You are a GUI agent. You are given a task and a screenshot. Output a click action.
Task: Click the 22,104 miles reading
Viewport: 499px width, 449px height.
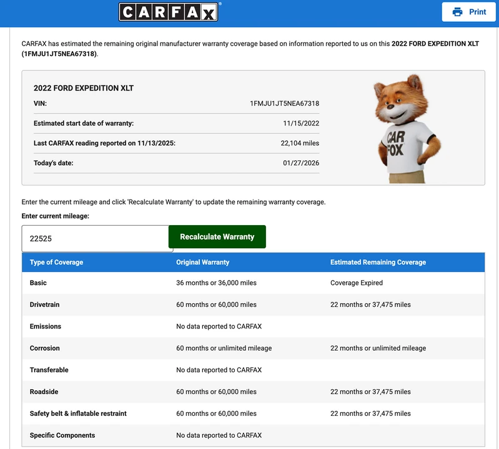[300, 143]
